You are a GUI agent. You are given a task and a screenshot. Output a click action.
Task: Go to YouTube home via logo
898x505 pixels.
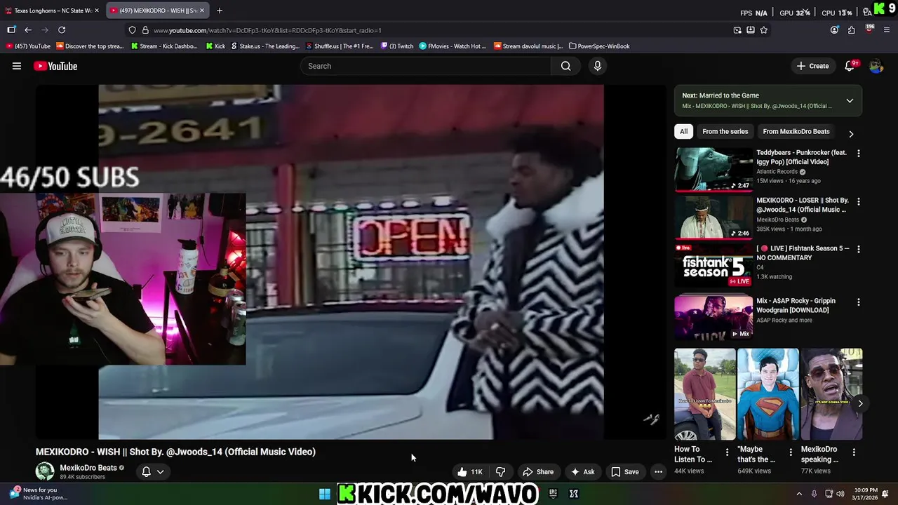[x=55, y=66]
